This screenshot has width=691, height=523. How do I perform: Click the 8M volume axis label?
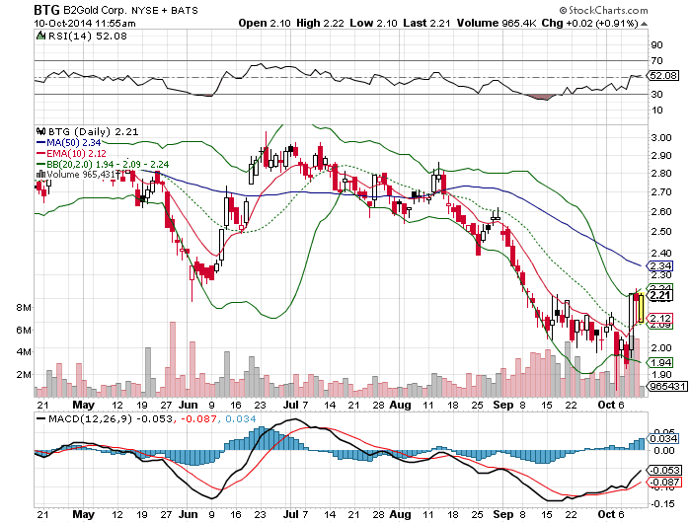coord(24,308)
